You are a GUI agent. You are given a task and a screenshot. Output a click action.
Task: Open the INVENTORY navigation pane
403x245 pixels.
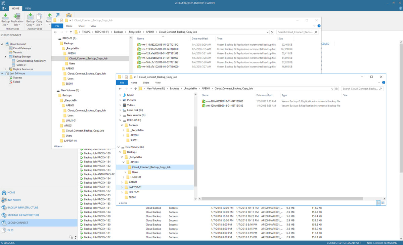39,200
